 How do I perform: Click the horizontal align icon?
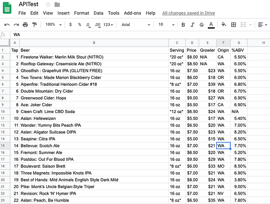[x=260, y=25]
